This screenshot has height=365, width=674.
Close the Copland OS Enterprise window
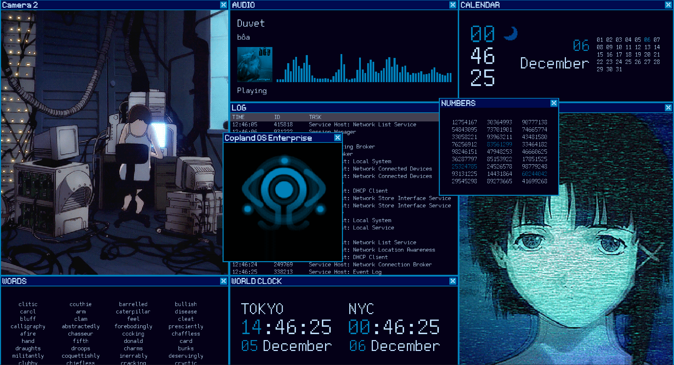337,138
